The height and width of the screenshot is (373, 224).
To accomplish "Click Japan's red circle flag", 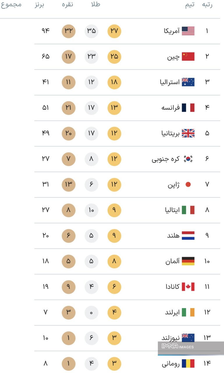I will [188, 184].
